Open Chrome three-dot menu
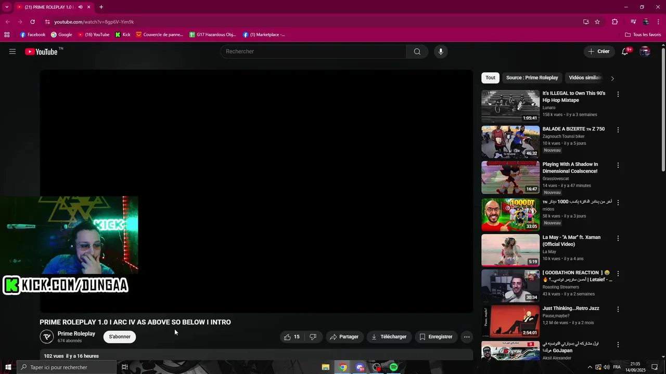The width and height of the screenshot is (666, 374). click(659, 22)
